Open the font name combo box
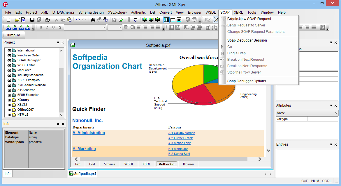The image size is (341, 186). tap(85, 27)
